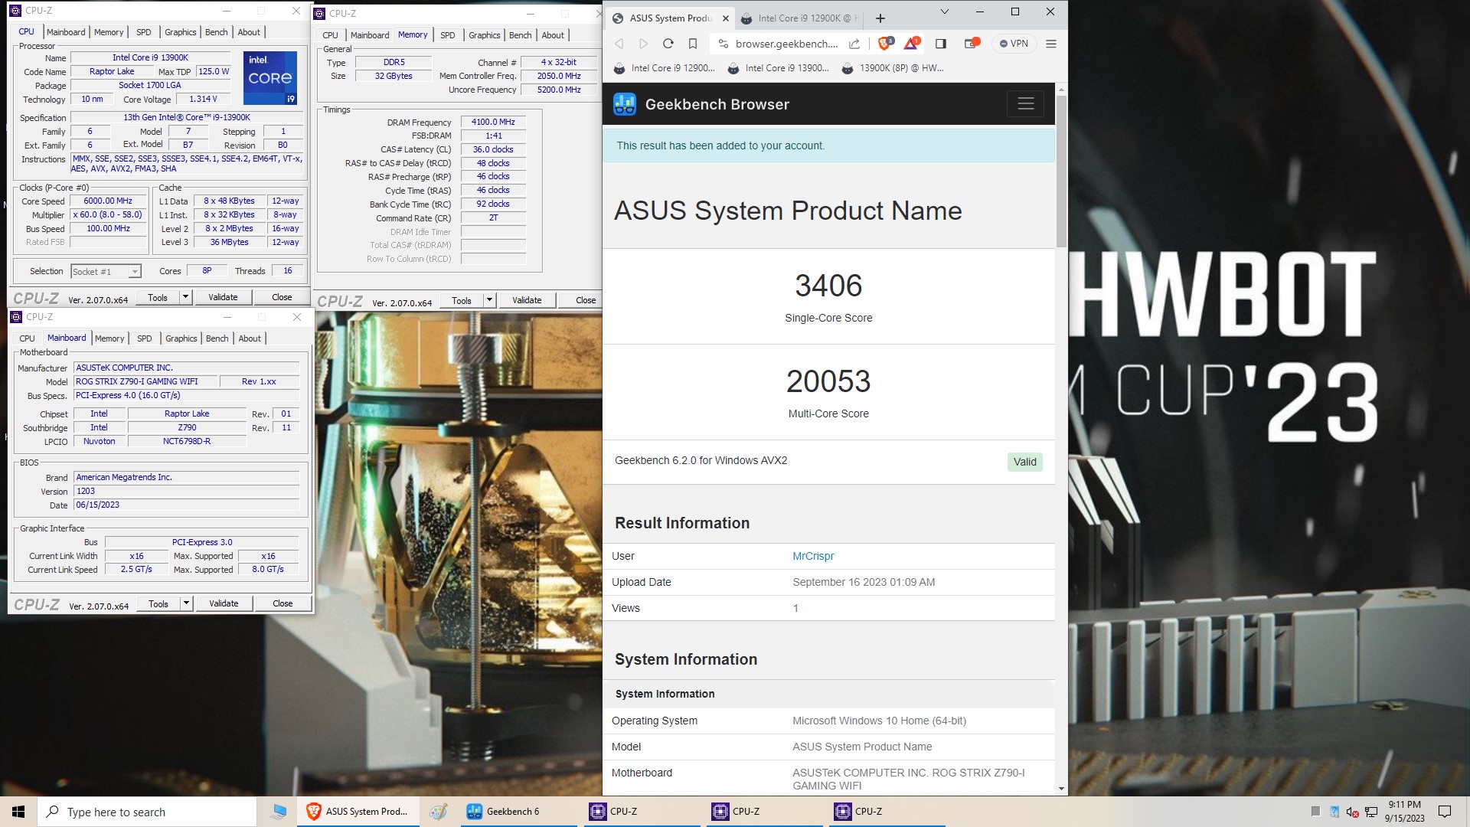Viewport: 1470px width, 827px height.
Task: Click the muted speaker tray icon
Action: point(1352,812)
